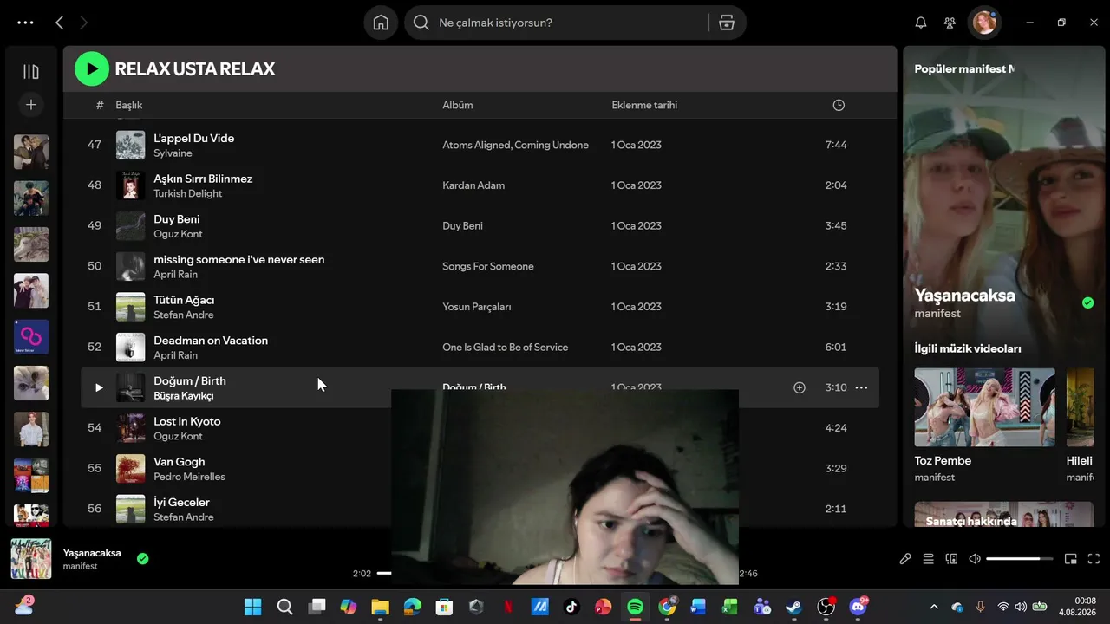Image resolution: width=1110 pixels, height=624 pixels.
Task: Open the connect to a device menu
Action: (951, 559)
